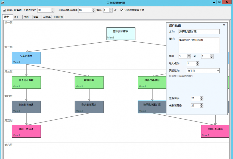Increase 最大点数 with up arrow
Image resolution: width=233 pixels, height=159 pixels.
197,62
